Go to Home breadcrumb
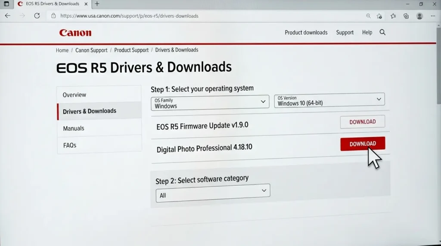This screenshot has width=441, height=246. point(62,50)
